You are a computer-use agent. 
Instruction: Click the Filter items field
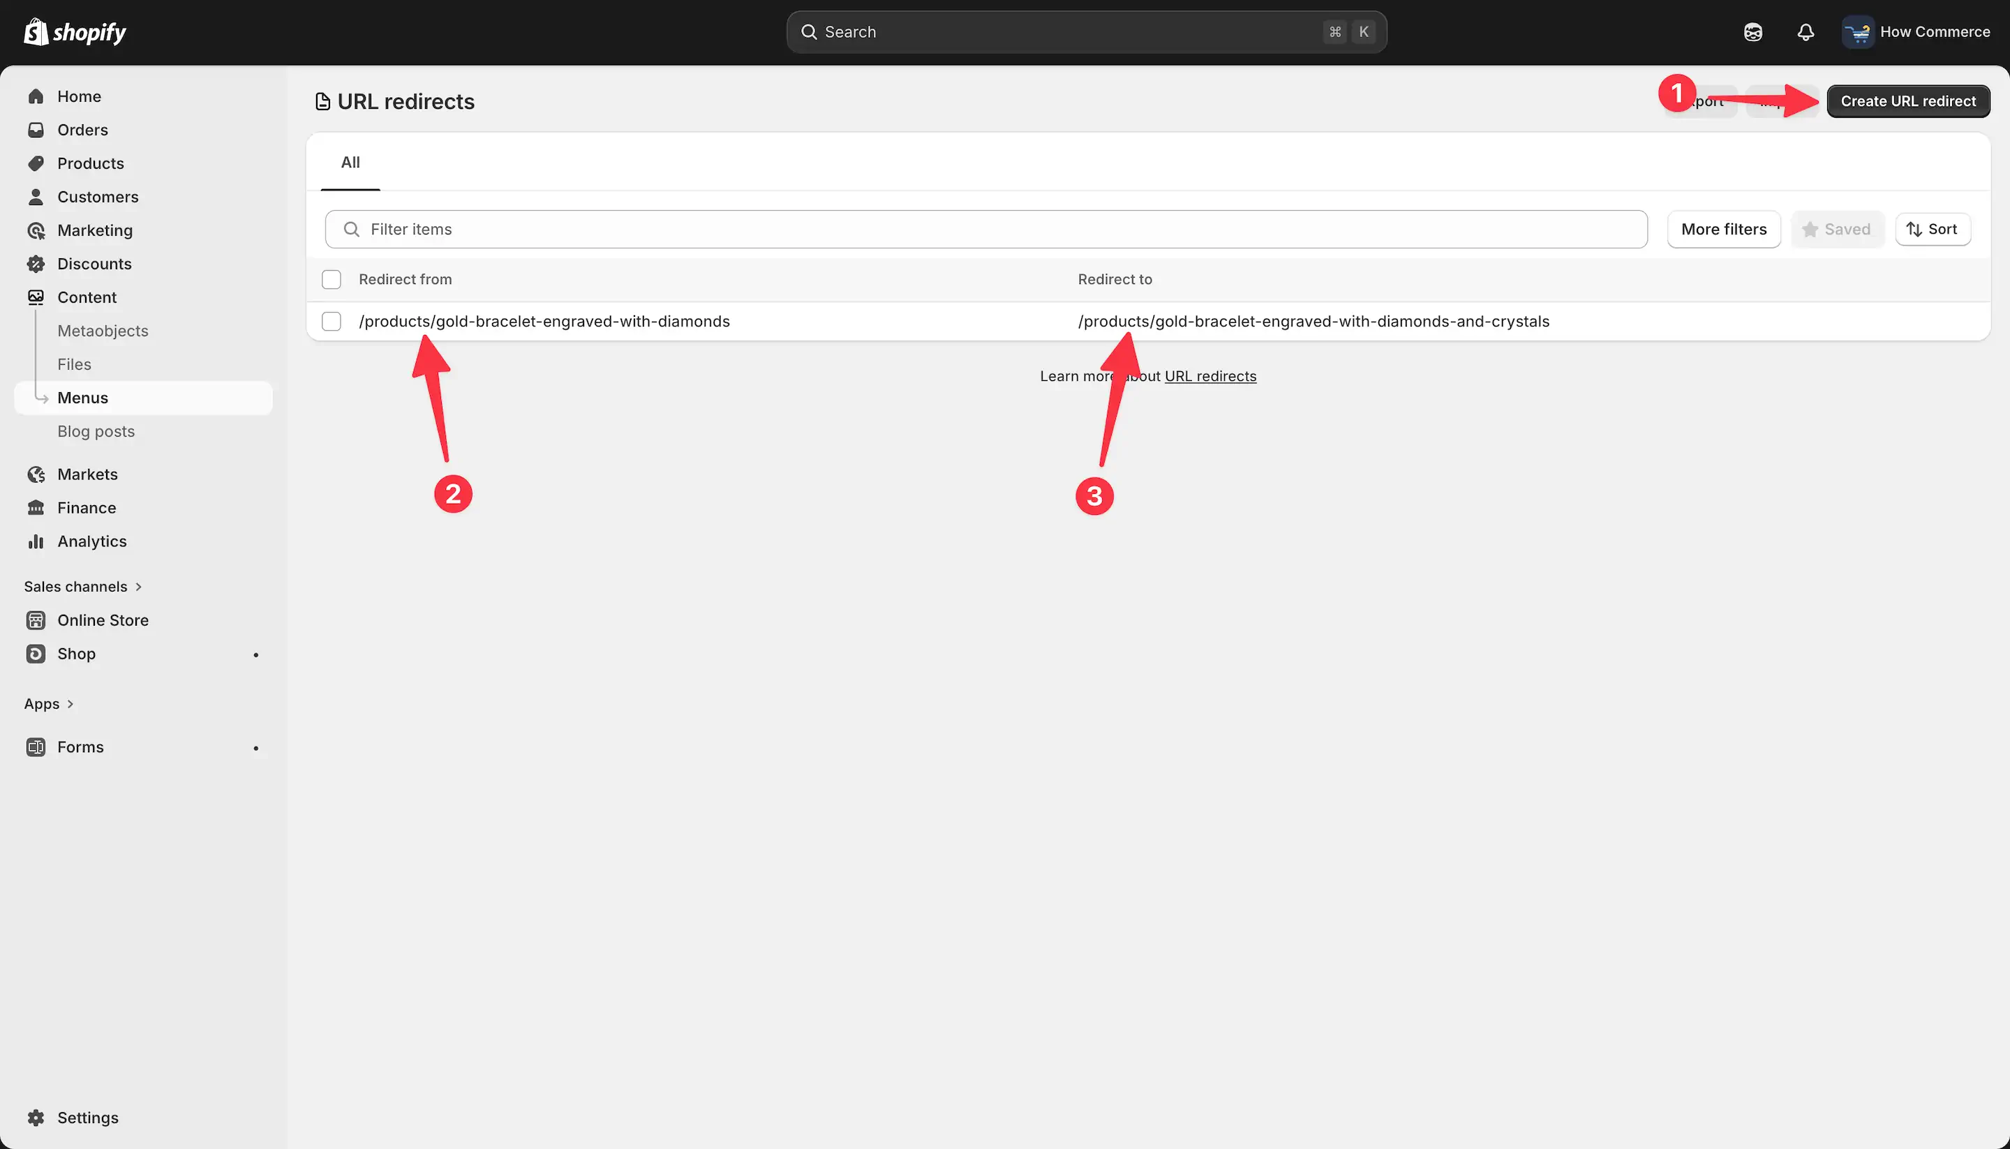pyautogui.click(x=986, y=229)
